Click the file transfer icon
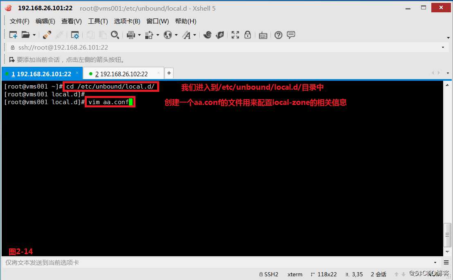The width and height of the screenshot is (453, 280). click(x=149, y=35)
